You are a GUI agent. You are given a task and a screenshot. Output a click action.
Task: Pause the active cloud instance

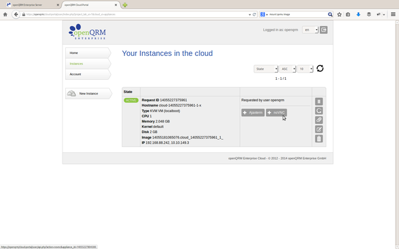(x=319, y=101)
